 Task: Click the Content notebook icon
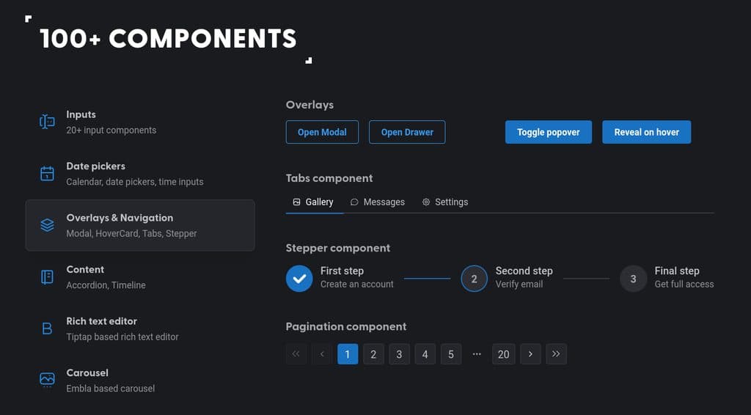(x=47, y=277)
